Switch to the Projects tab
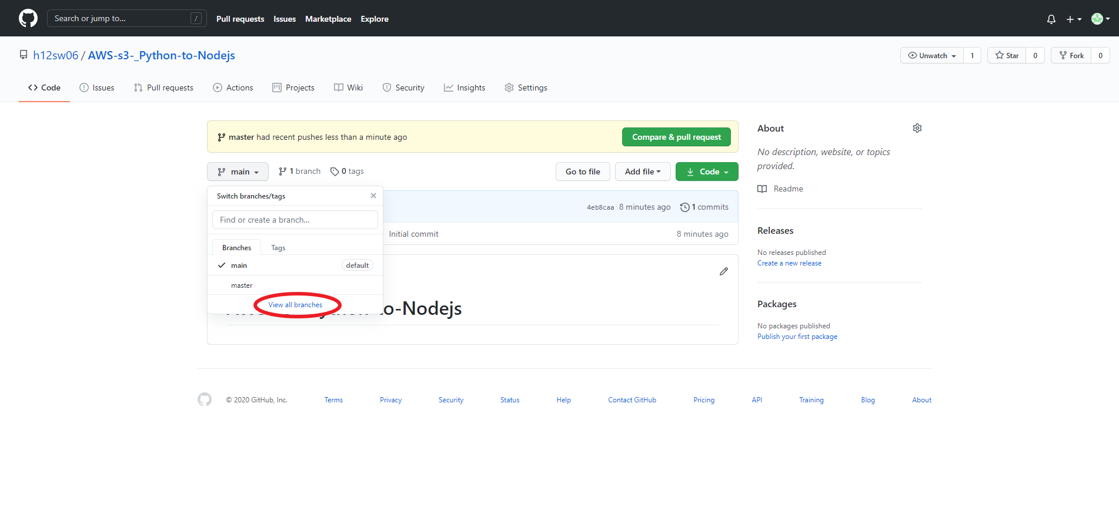Viewport: 1119px width, 521px height. 293,88
